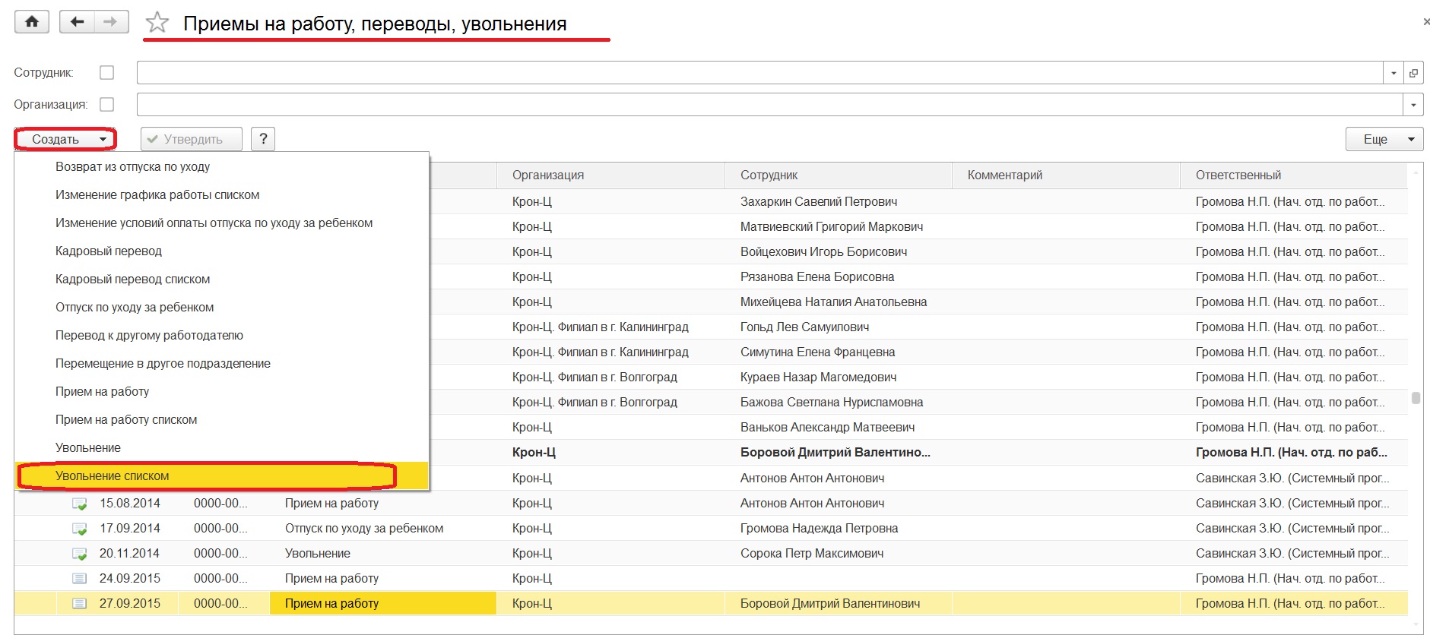This screenshot has width=1430, height=635.
Task: Go forward using the right arrow
Action: click(x=111, y=22)
